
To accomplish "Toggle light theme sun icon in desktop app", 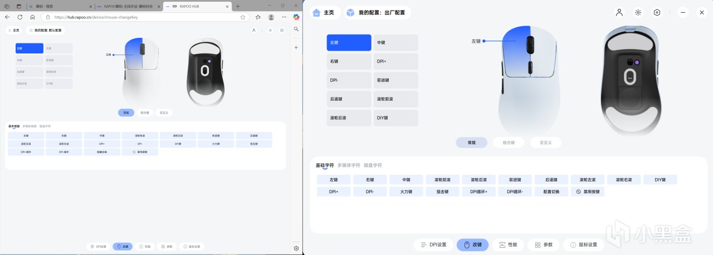I will coord(638,12).
